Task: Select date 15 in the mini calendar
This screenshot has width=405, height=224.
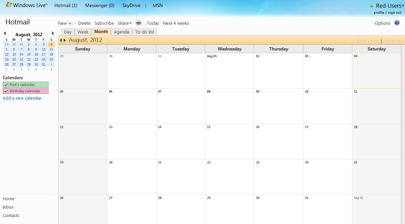Action: pyautogui.click(x=29, y=54)
